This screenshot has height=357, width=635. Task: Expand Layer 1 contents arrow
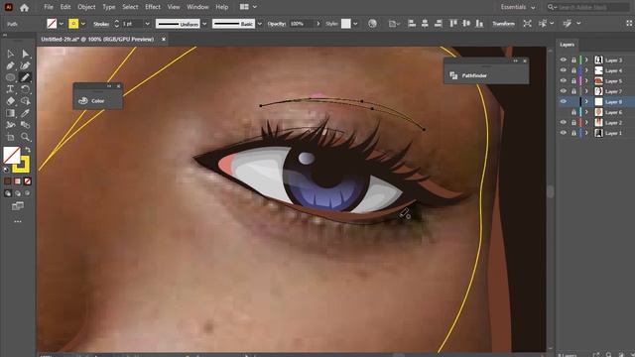[586, 133]
